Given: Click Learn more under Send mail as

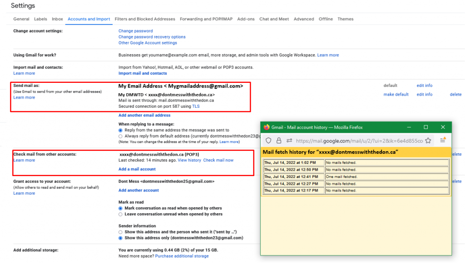Looking at the screenshot, I should pyautogui.click(x=24, y=97).
